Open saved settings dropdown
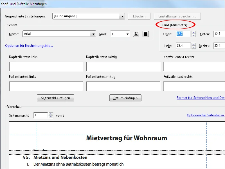225x169 pixels. (x=122, y=16)
